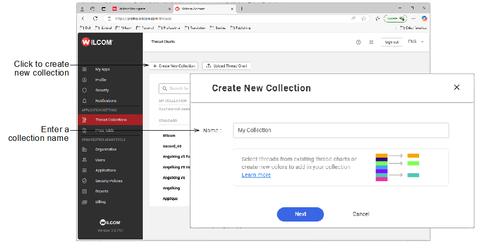The width and height of the screenshot is (477, 244).
Task: Open Security Policies in sidebar
Action: coord(109,181)
